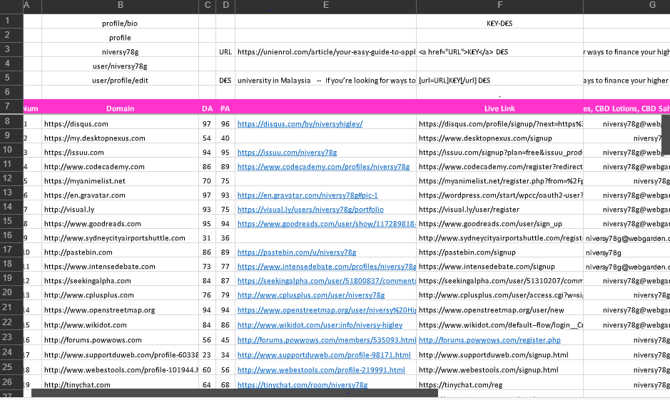
Task: Select column B header
Action: 120,6
